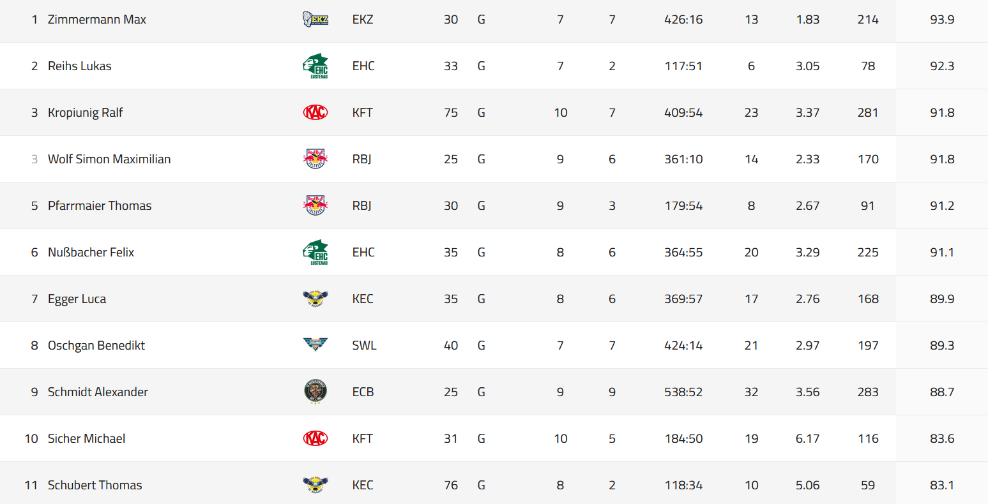Open player Zimmermann Max
This screenshot has height=504, width=988.
[x=97, y=19]
